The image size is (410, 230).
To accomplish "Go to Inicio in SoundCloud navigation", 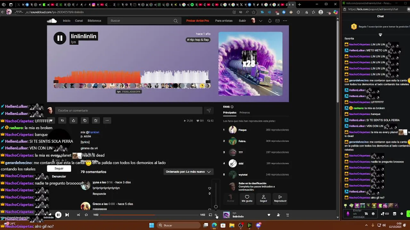I will [x=67, y=21].
